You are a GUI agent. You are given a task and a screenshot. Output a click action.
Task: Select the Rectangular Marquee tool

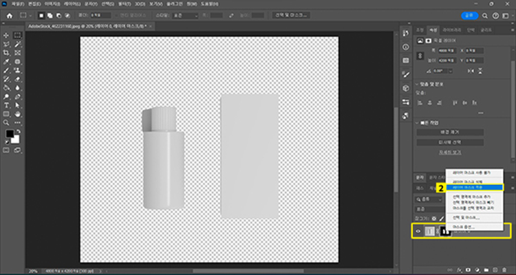point(17,36)
